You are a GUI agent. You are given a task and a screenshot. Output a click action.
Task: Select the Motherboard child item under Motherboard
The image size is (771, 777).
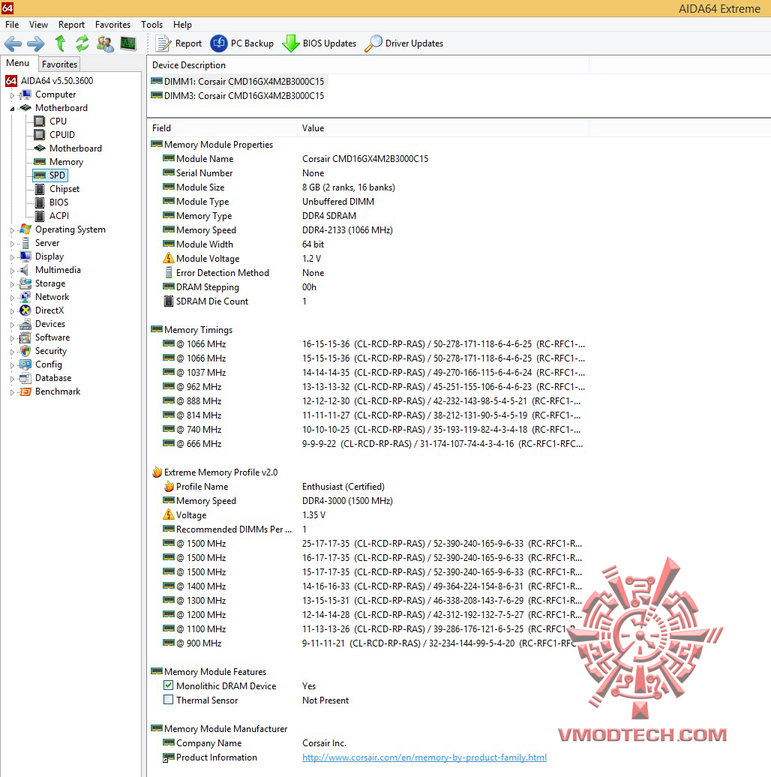point(75,148)
